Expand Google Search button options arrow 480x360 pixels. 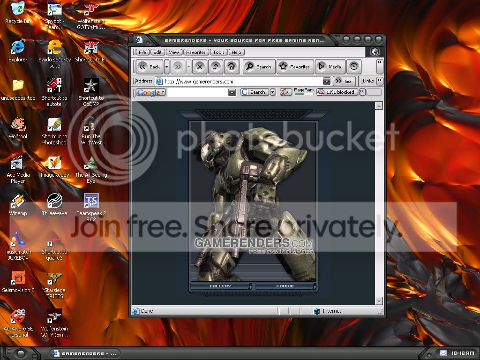coord(272,92)
